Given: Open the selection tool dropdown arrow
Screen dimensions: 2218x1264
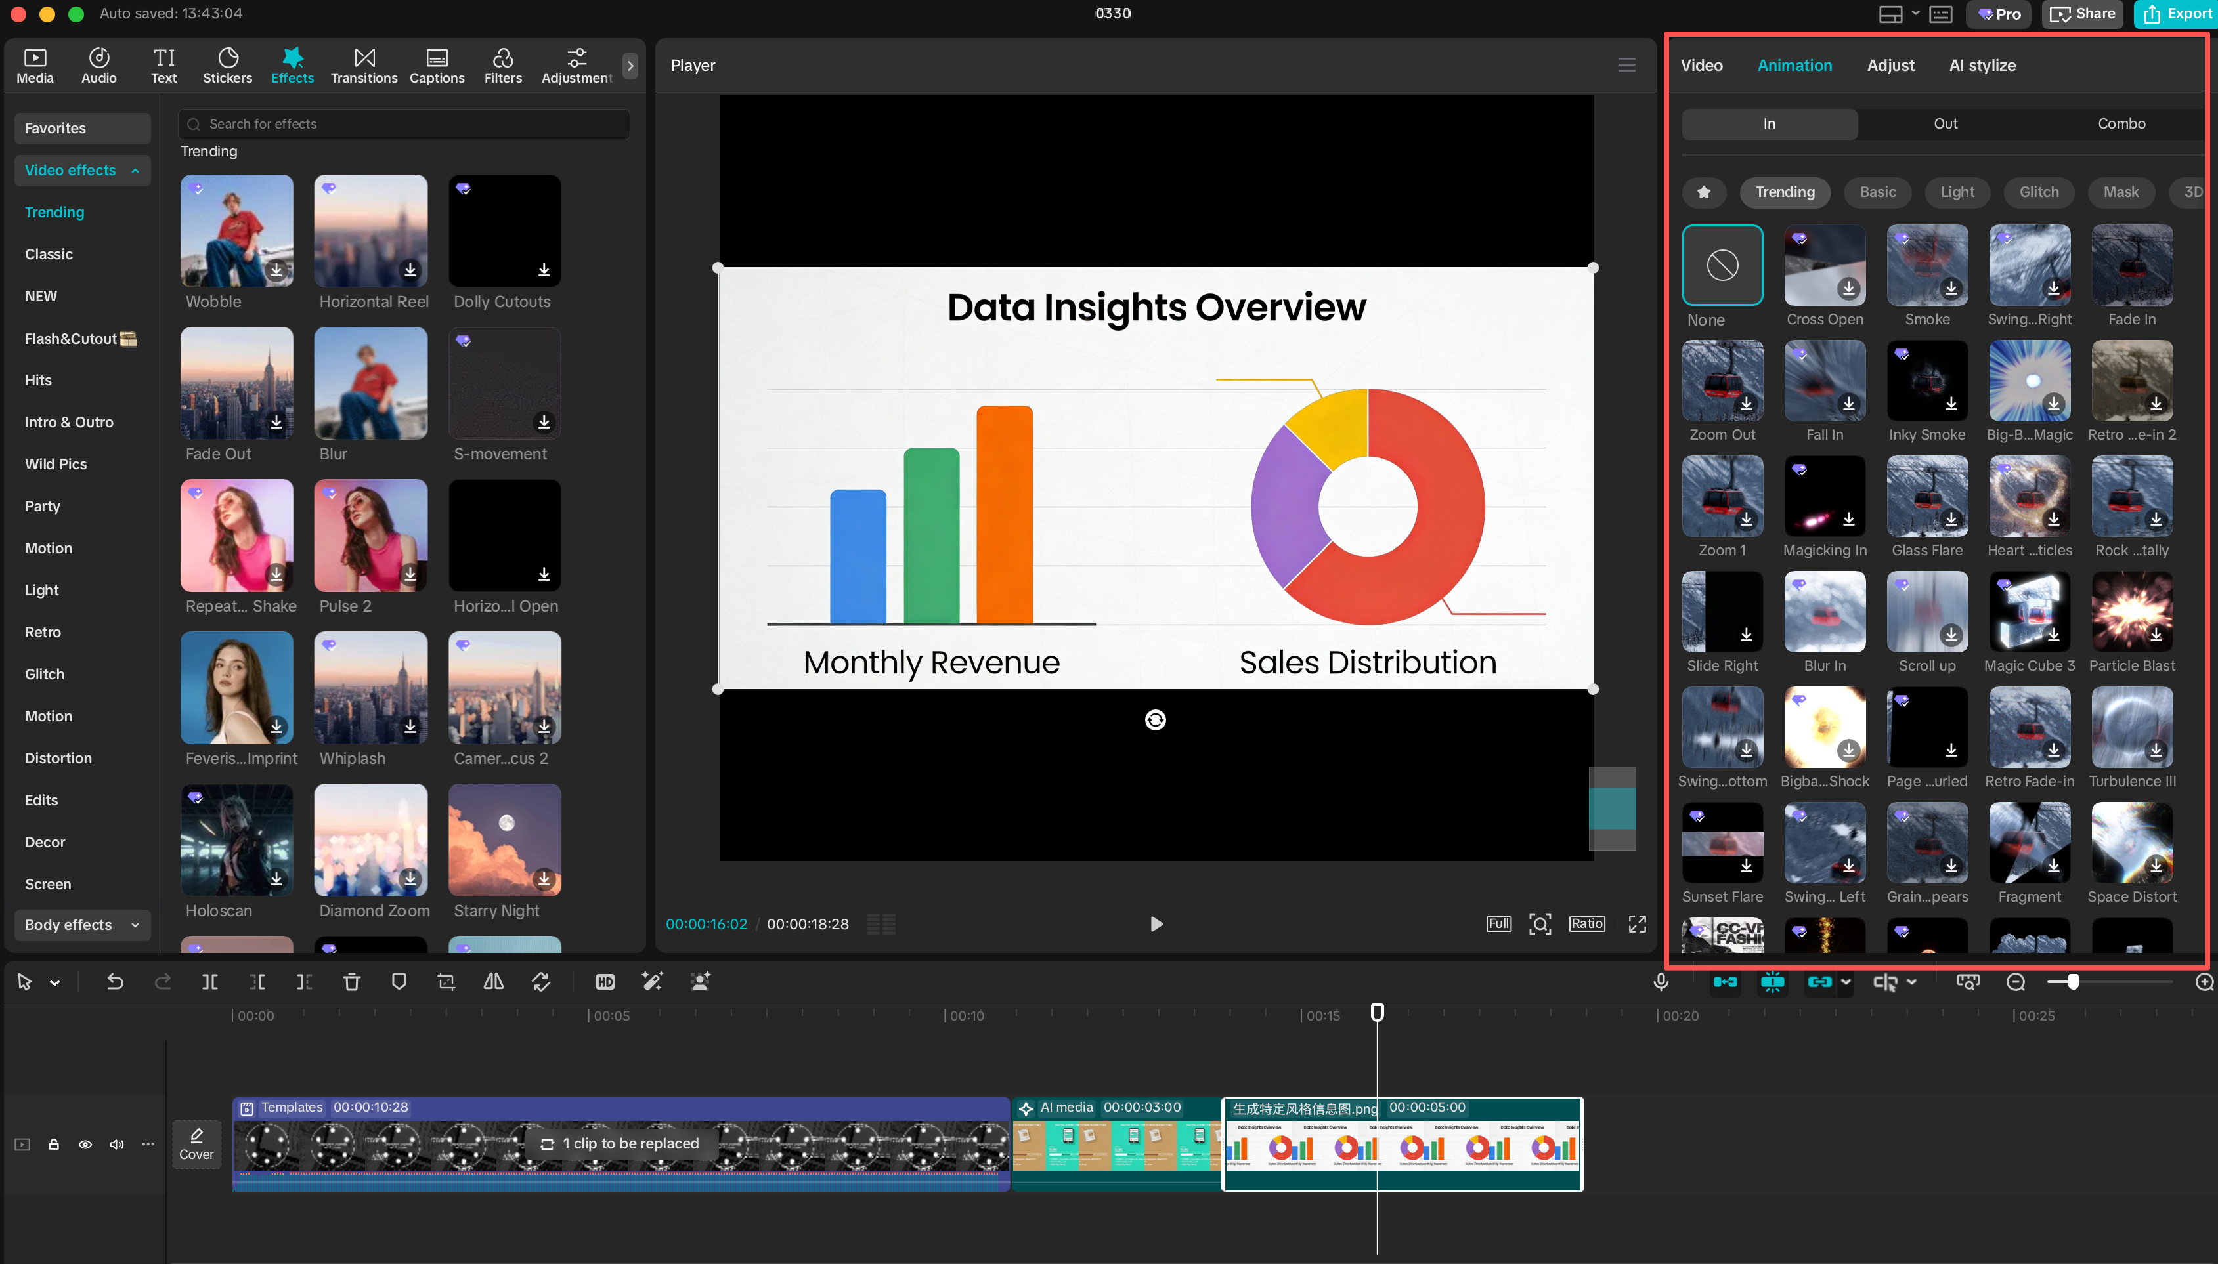Looking at the screenshot, I should [x=54, y=981].
